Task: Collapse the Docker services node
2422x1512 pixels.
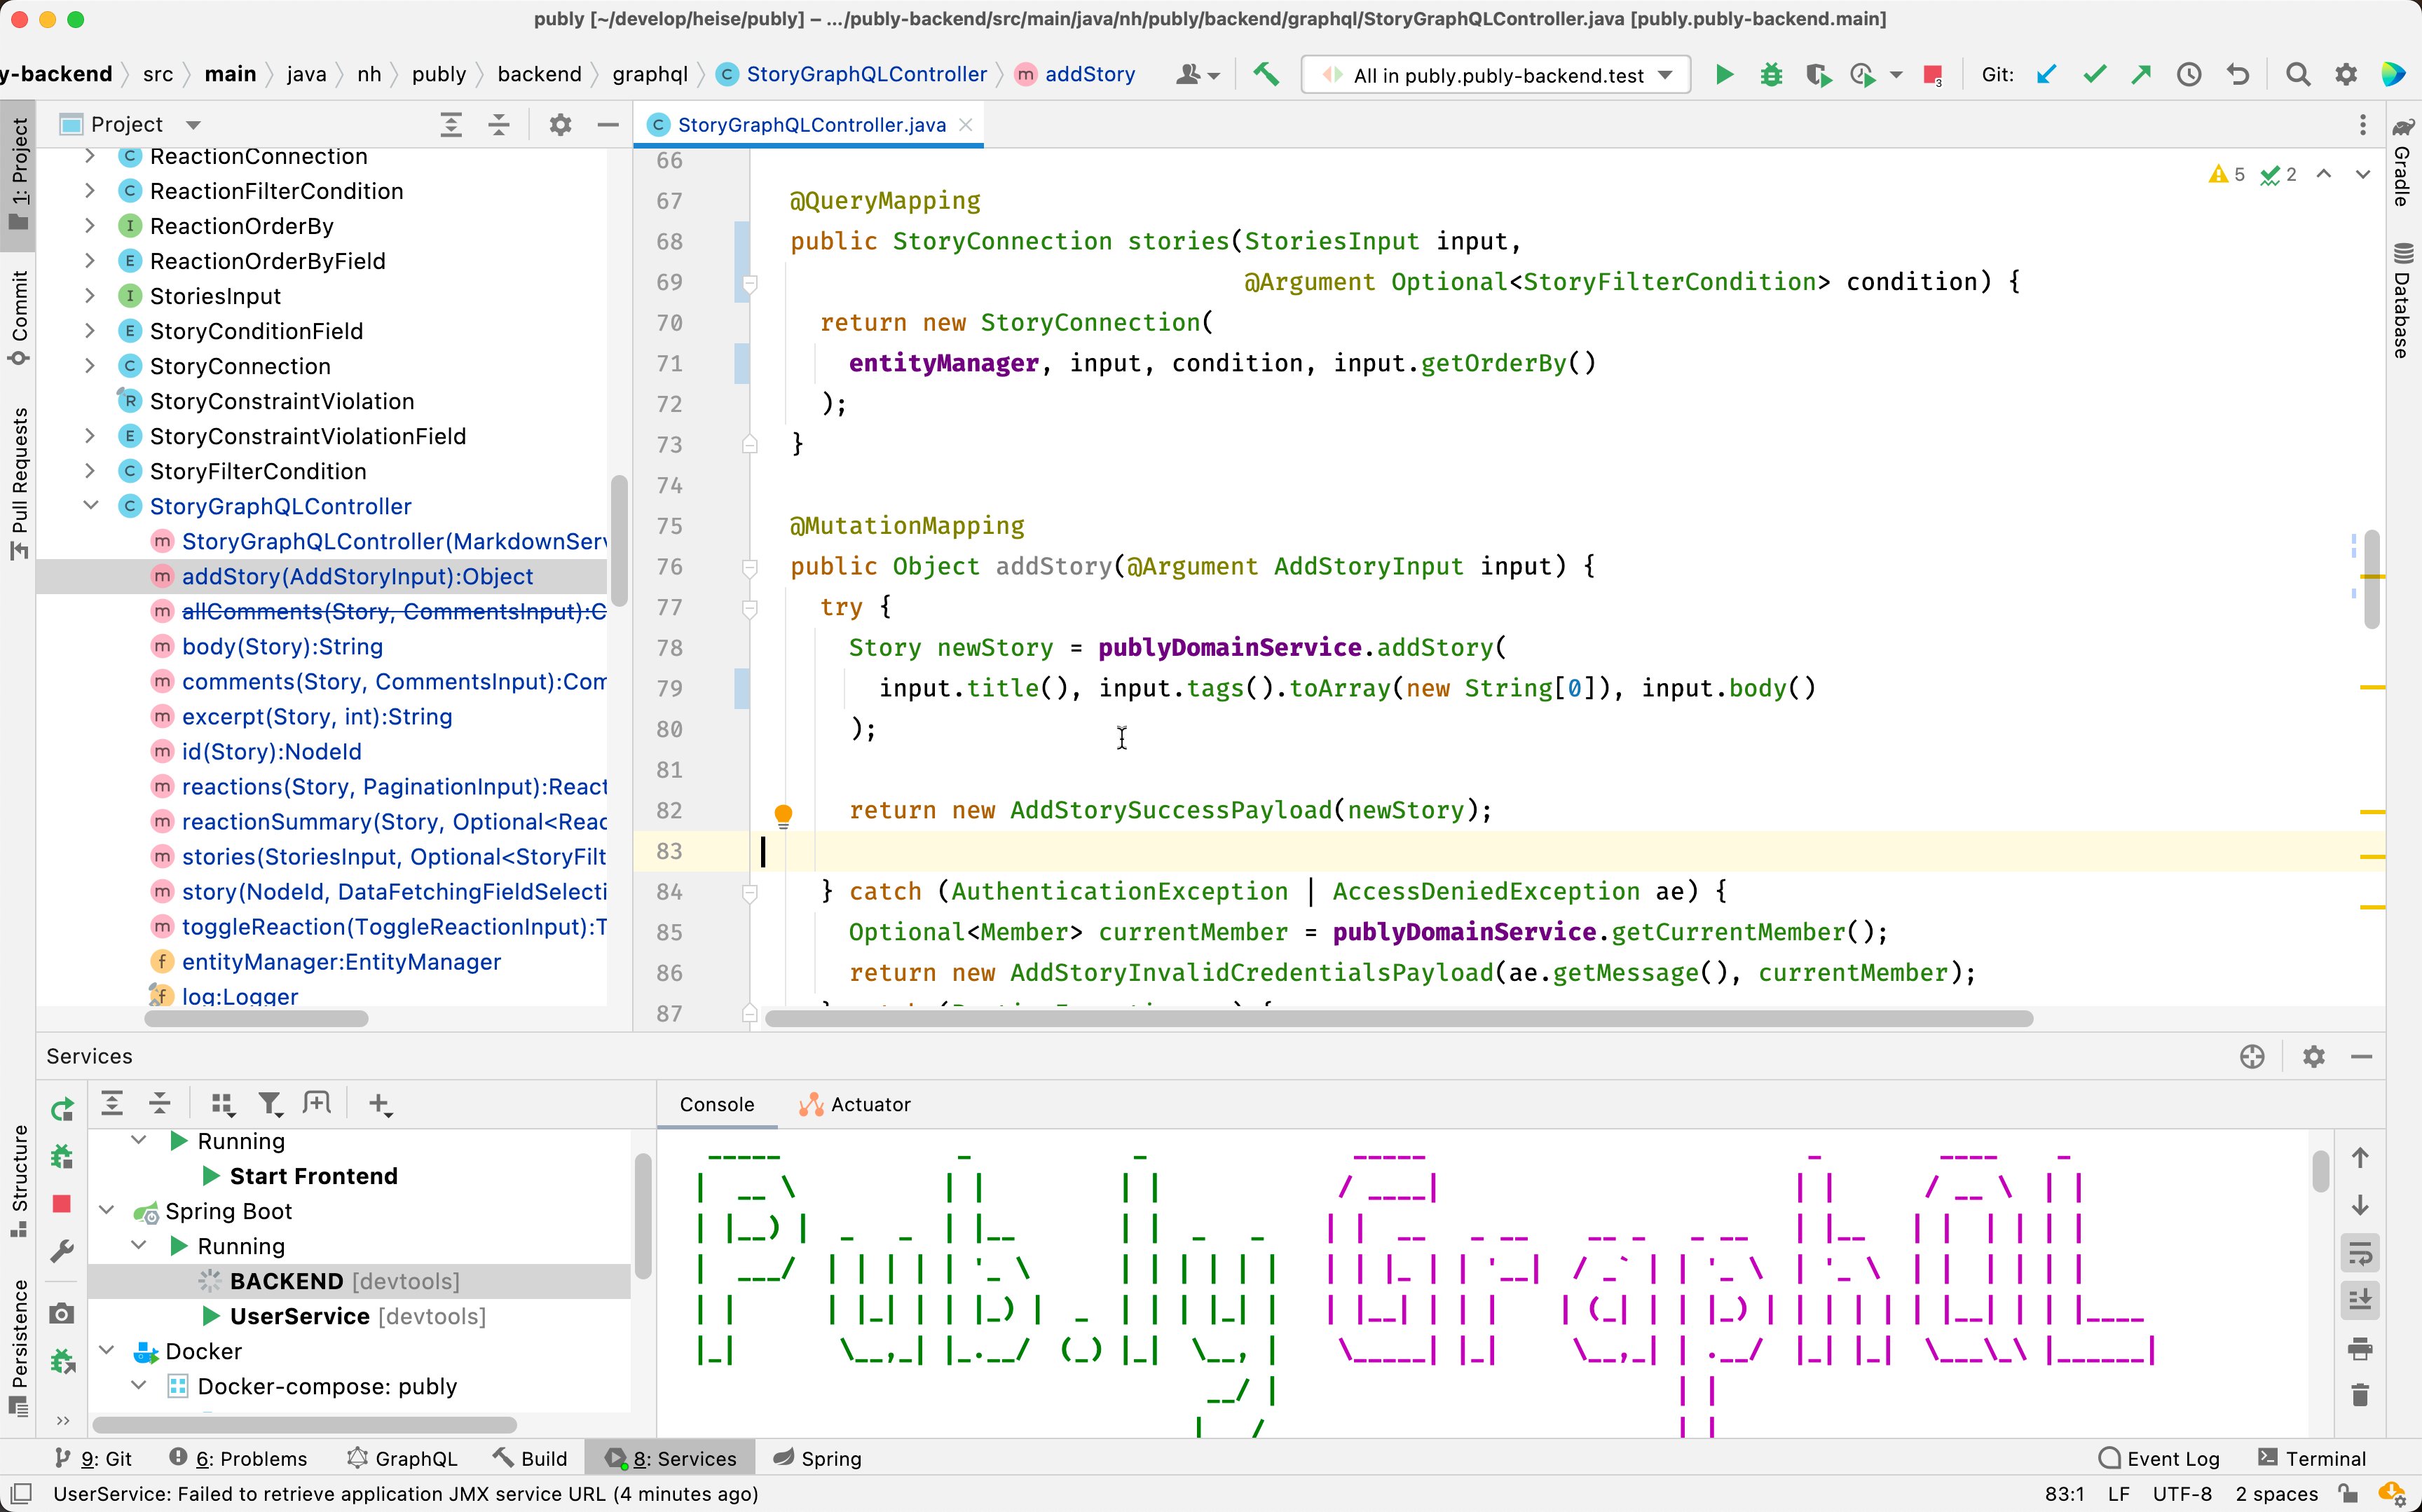Action: [107, 1351]
